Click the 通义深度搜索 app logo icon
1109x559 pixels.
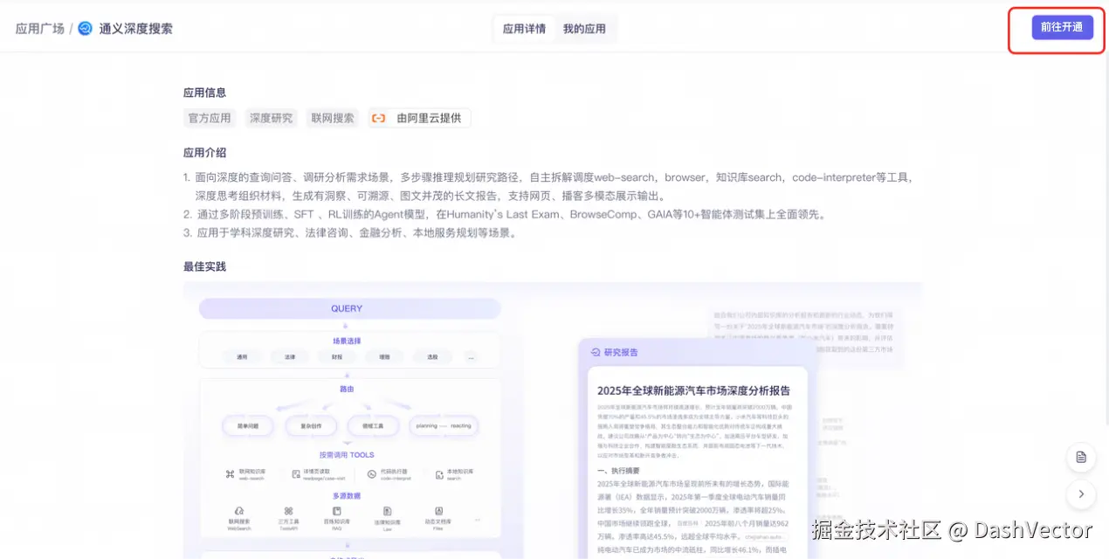coord(85,29)
